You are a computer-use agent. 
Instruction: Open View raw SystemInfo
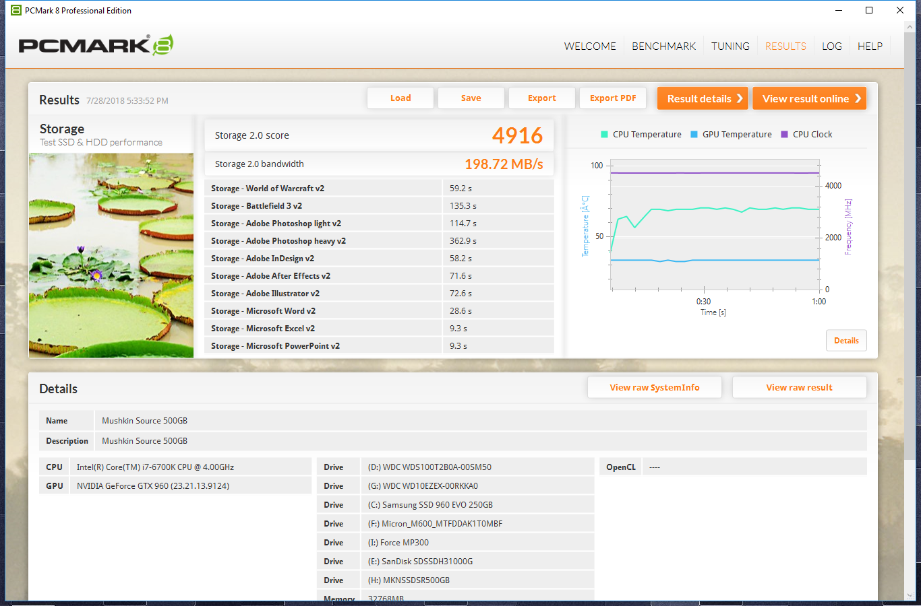click(655, 388)
